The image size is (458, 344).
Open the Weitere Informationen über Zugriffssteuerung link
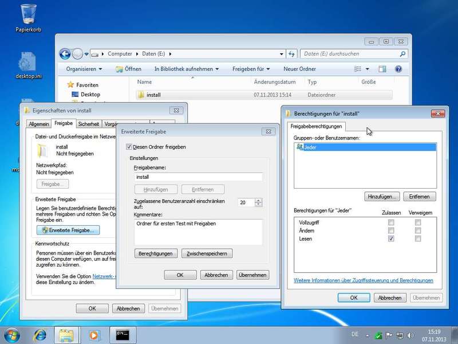[363, 280]
